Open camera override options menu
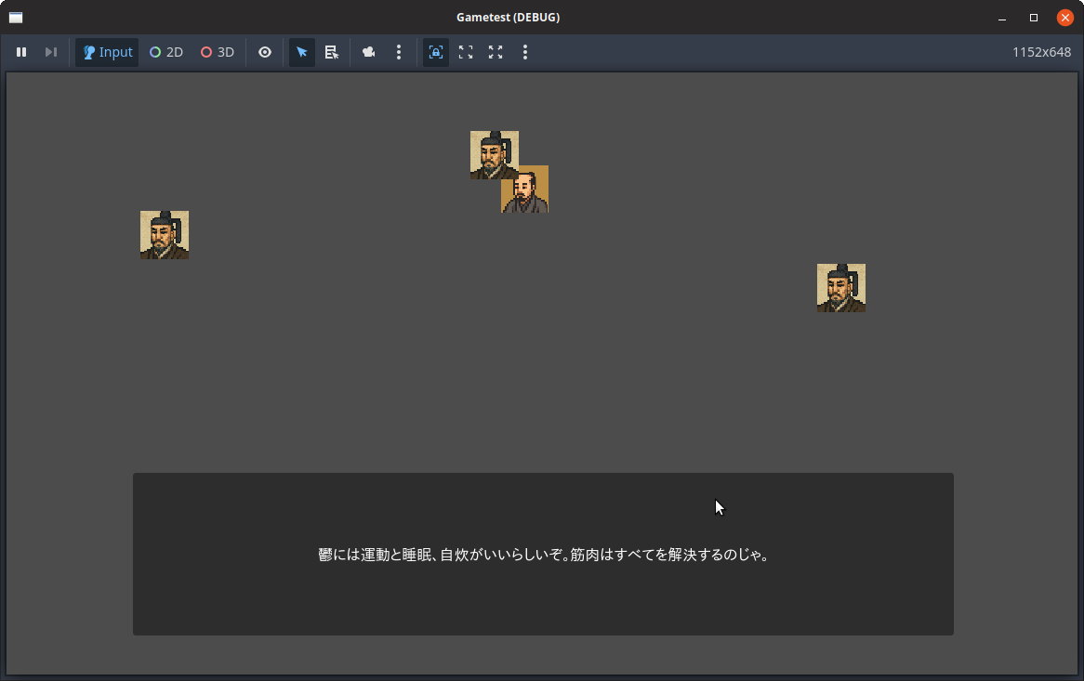The image size is (1084, 681). pos(398,52)
